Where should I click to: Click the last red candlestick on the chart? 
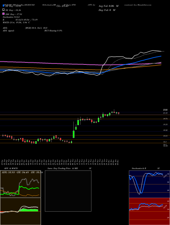[119, 113]
